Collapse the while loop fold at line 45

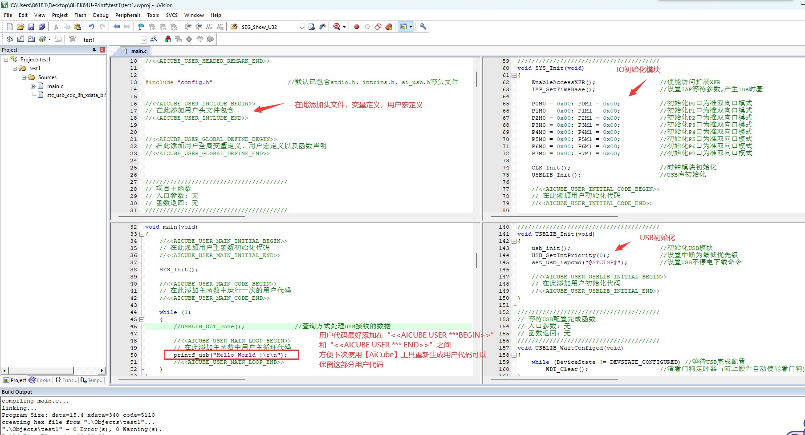[142, 319]
